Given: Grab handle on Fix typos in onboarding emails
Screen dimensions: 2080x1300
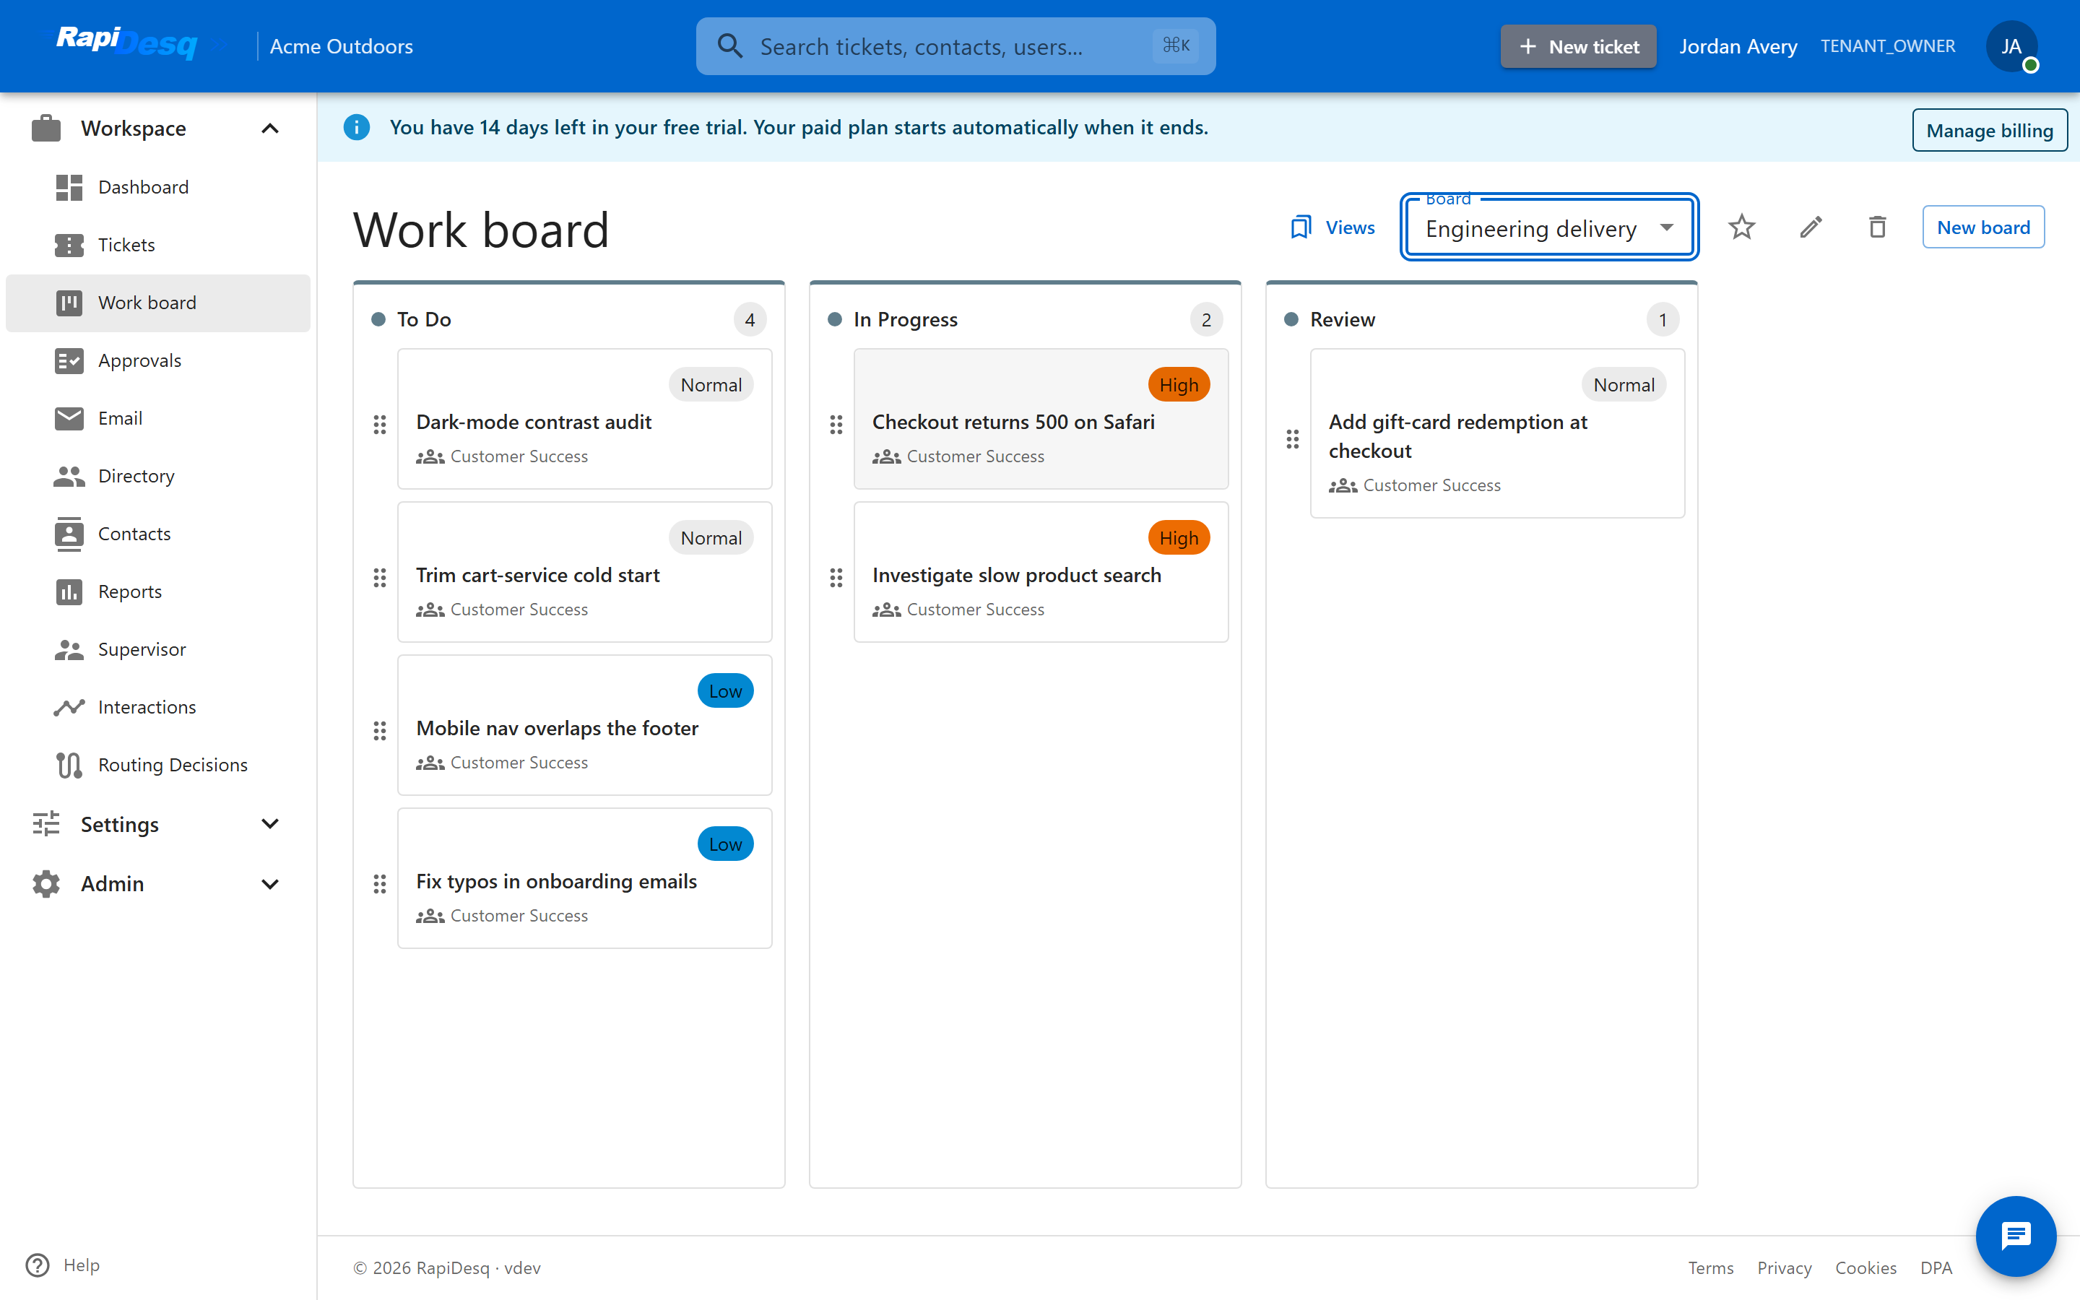Looking at the screenshot, I should coord(380,883).
